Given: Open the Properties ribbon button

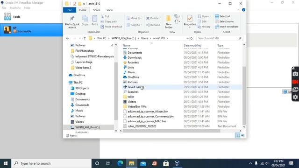Looking at the screenshot, I should [190, 21].
